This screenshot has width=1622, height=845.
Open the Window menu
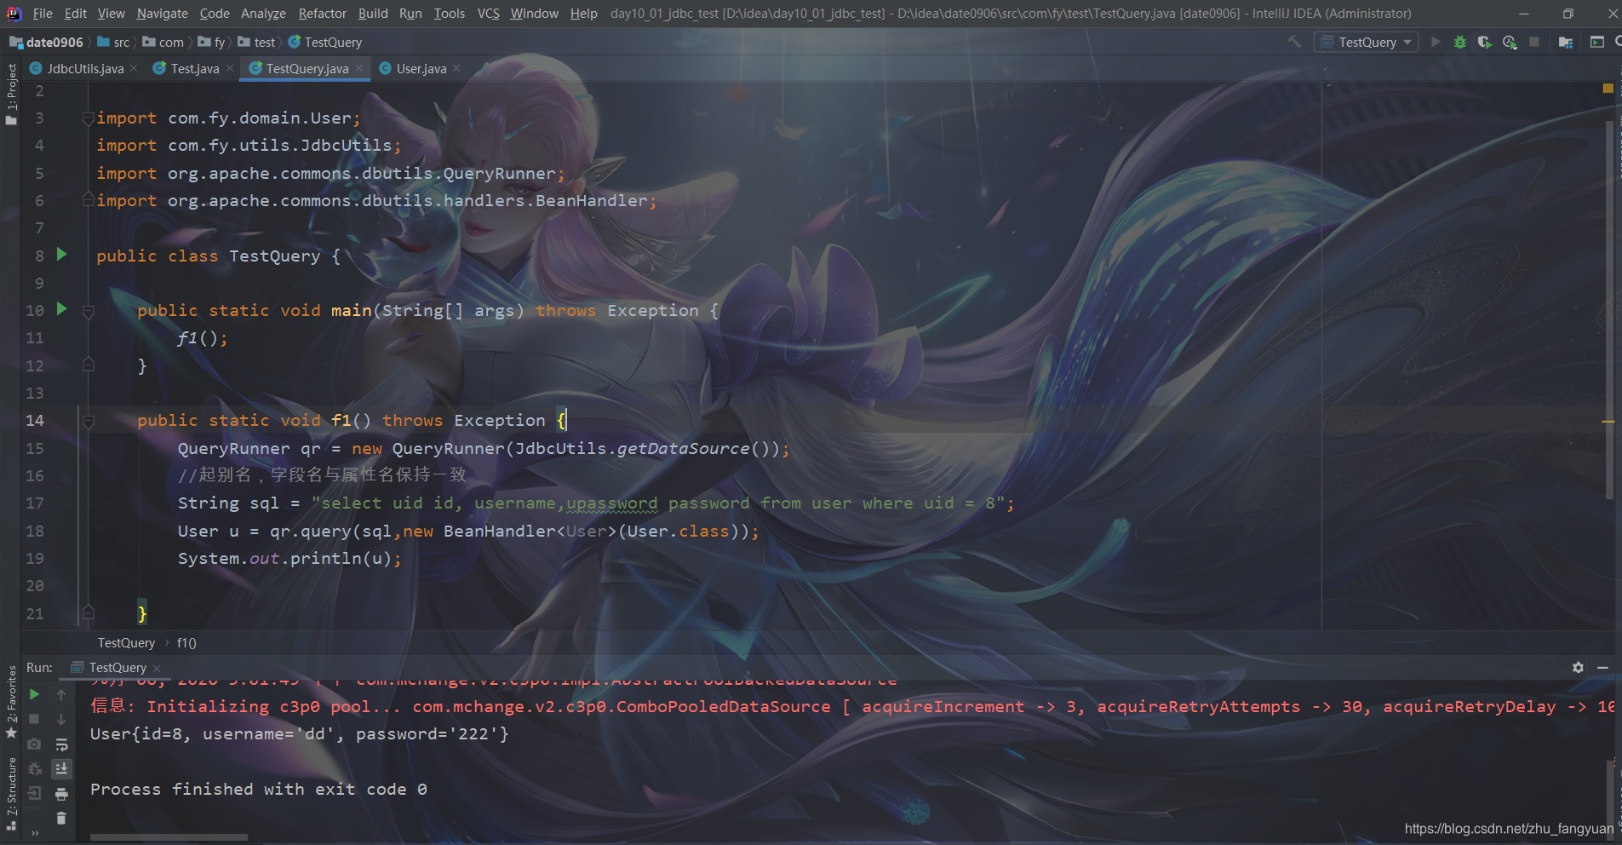[534, 14]
